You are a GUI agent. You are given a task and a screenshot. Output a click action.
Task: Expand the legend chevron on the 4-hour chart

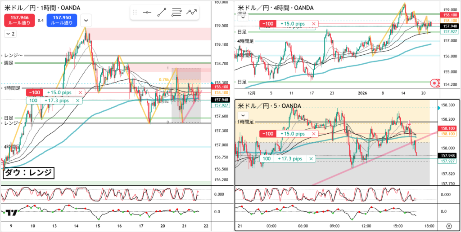click(x=243, y=18)
